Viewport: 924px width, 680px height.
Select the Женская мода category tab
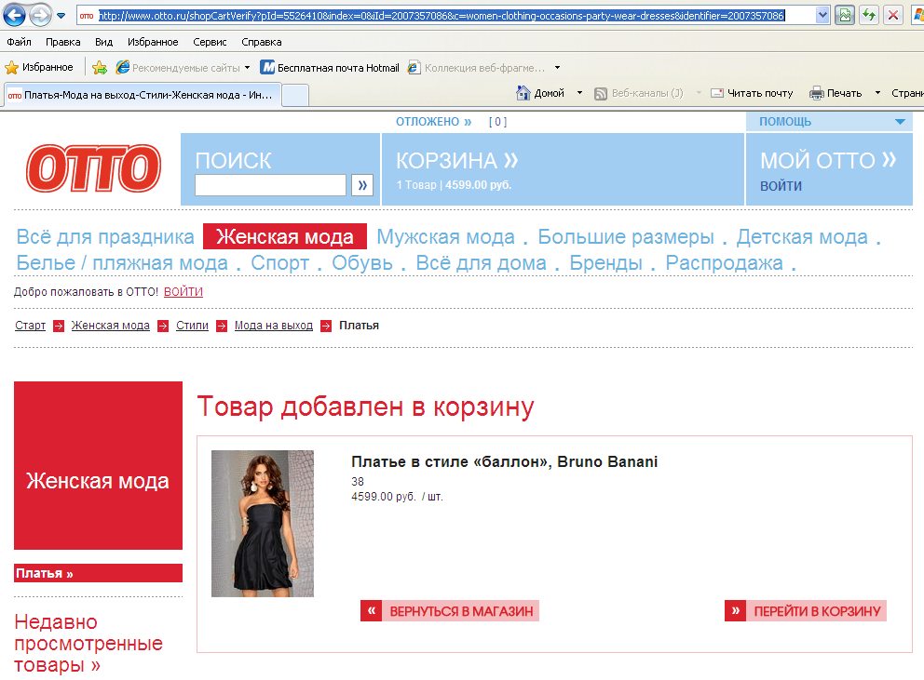click(285, 236)
